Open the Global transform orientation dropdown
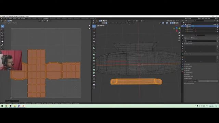 click(x=129, y=21)
